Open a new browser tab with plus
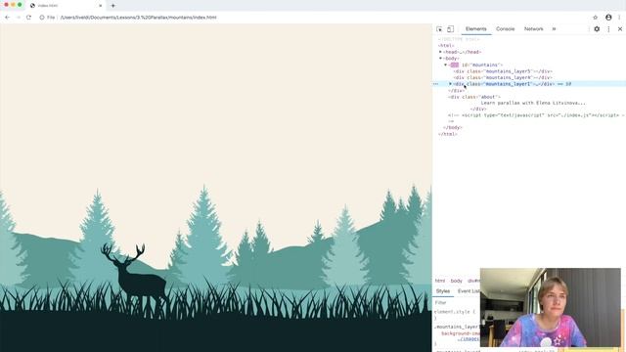This screenshot has height=352, width=626. (x=113, y=6)
